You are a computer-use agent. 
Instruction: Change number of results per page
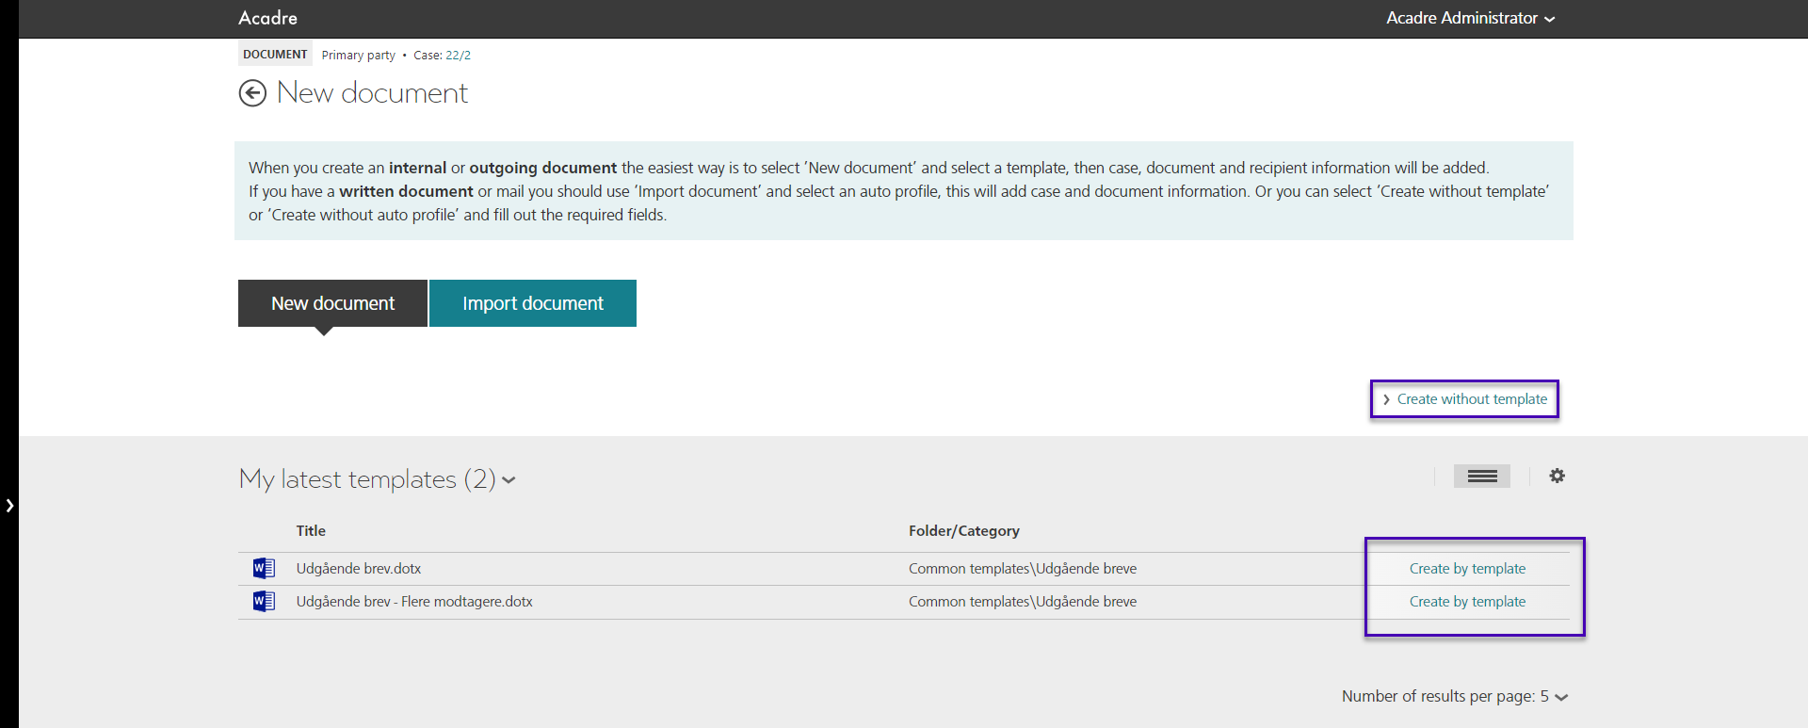[1455, 696]
